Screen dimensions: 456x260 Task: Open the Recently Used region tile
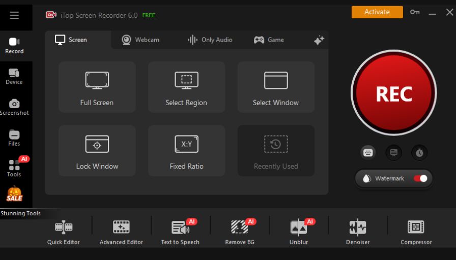coord(276,151)
